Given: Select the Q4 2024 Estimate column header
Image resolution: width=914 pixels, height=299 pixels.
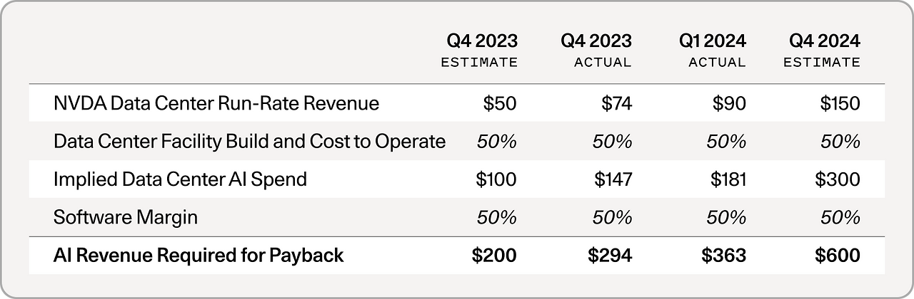Looking at the screenshot, I should pos(821,51).
